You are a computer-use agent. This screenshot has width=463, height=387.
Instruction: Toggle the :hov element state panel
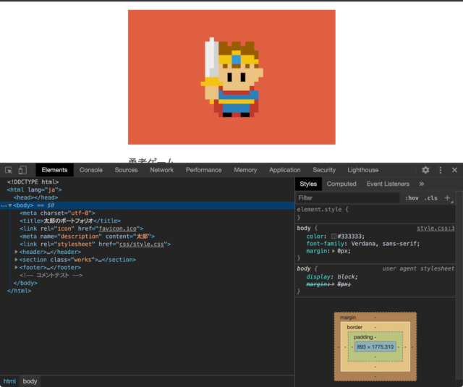coord(412,198)
